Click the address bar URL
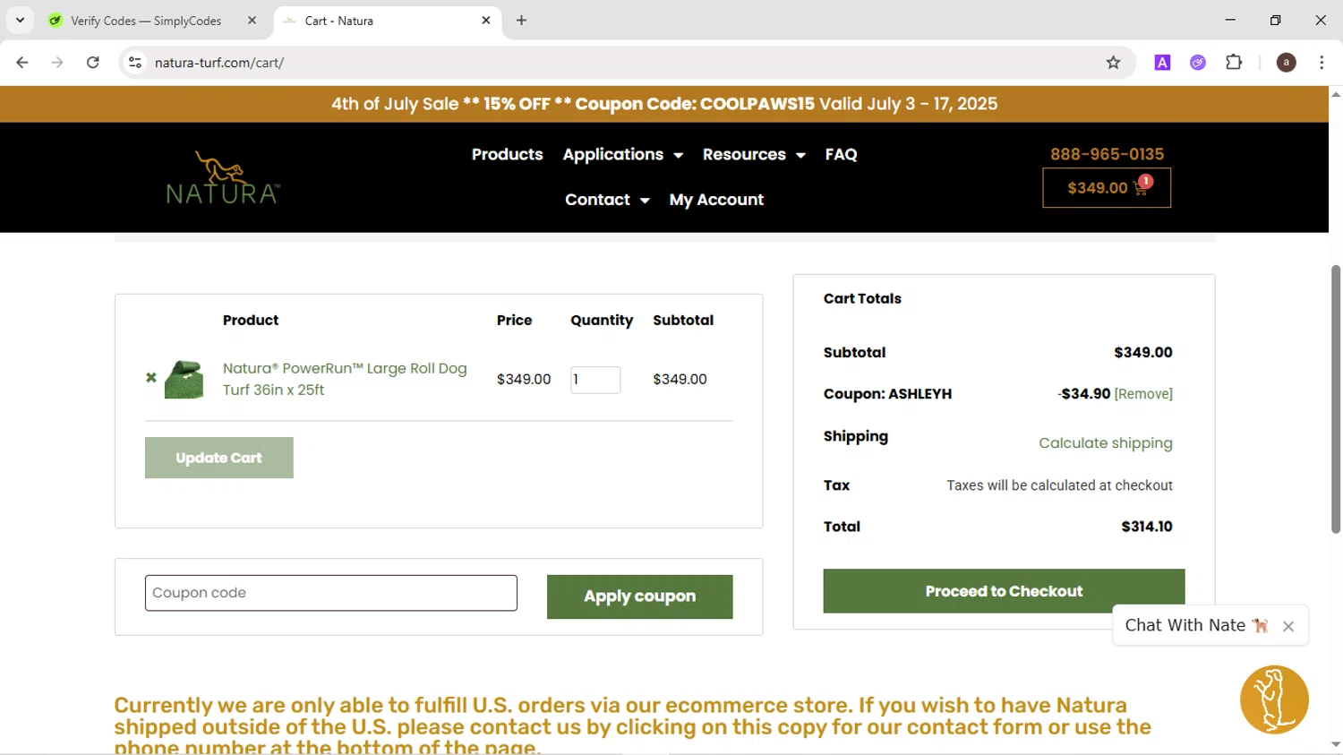 (219, 63)
